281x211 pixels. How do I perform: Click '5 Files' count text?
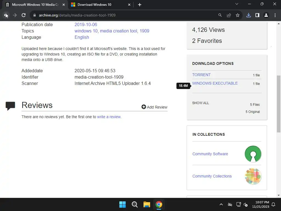click(255, 105)
